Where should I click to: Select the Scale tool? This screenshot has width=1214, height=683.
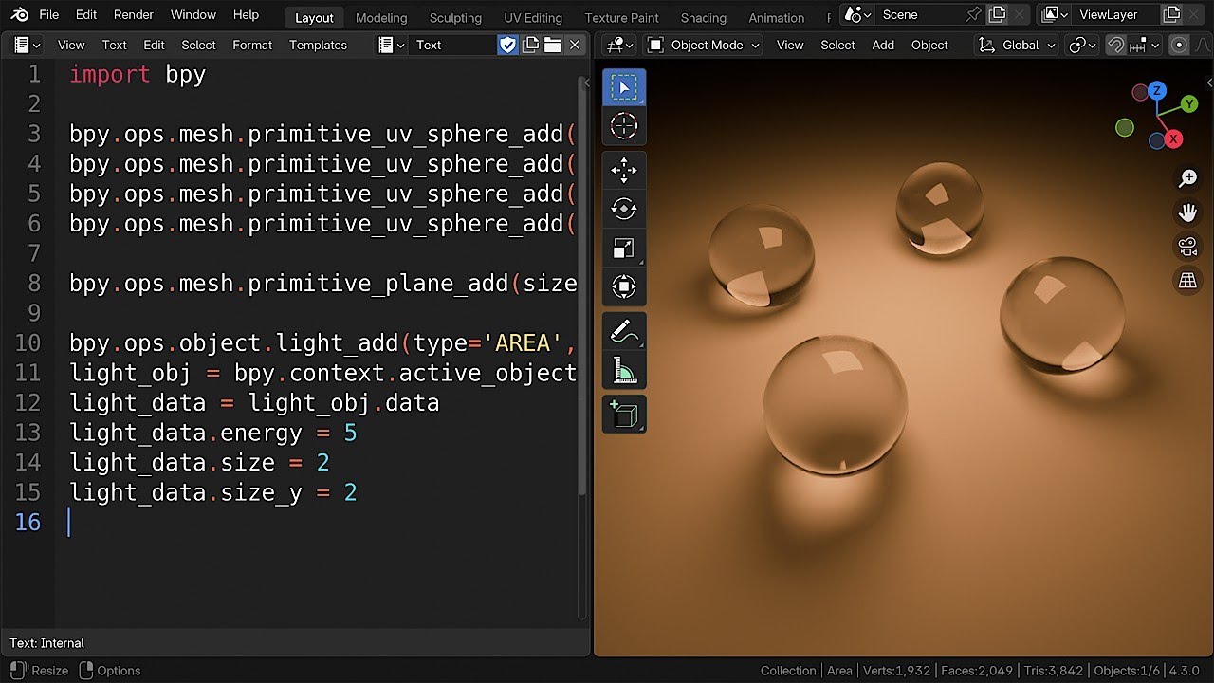point(624,248)
